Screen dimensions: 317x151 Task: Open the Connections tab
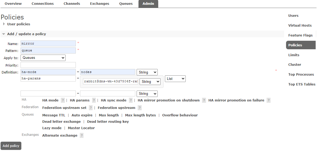click(42, 4)
